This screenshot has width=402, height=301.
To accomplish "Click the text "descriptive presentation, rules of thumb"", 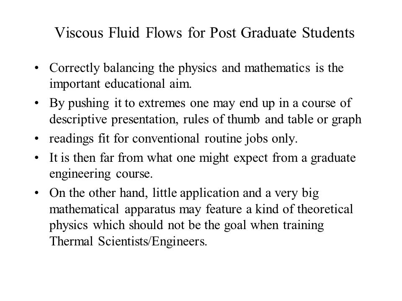I will tap(155, 119).
